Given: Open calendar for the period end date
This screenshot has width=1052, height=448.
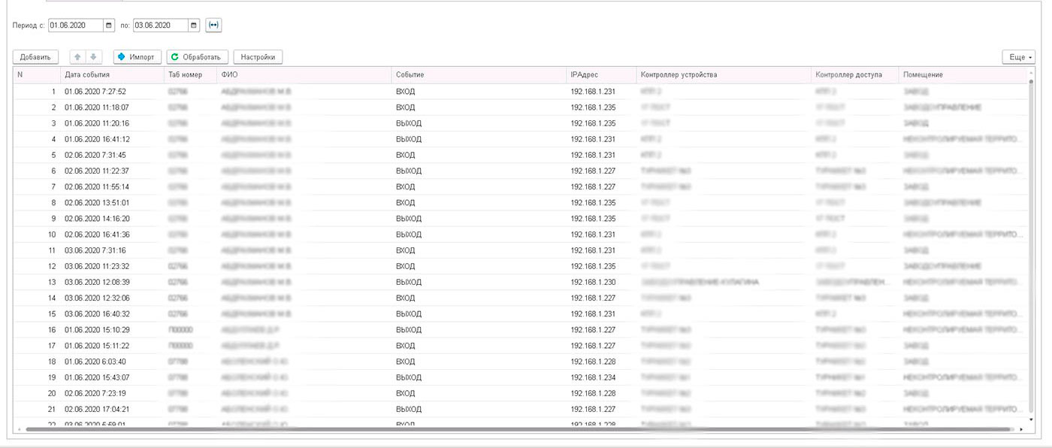Looking at the screenshot, I should tap(195, 26).
